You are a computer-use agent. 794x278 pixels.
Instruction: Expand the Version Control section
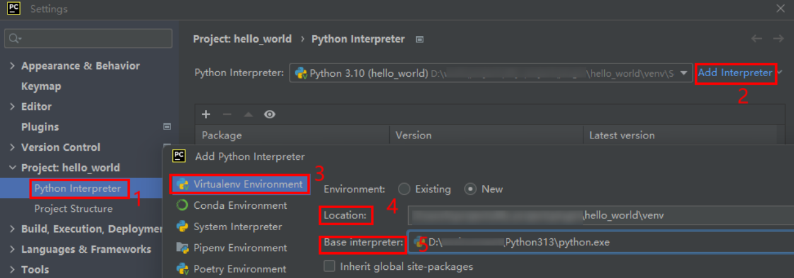(13, 147)
